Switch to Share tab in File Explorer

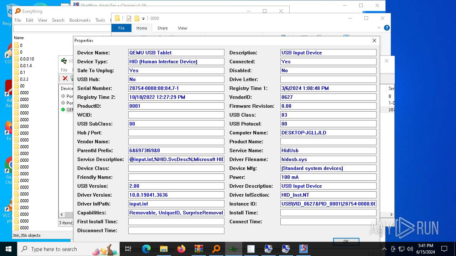coord(162,28)
